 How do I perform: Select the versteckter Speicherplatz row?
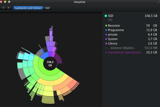coord(131,52)
